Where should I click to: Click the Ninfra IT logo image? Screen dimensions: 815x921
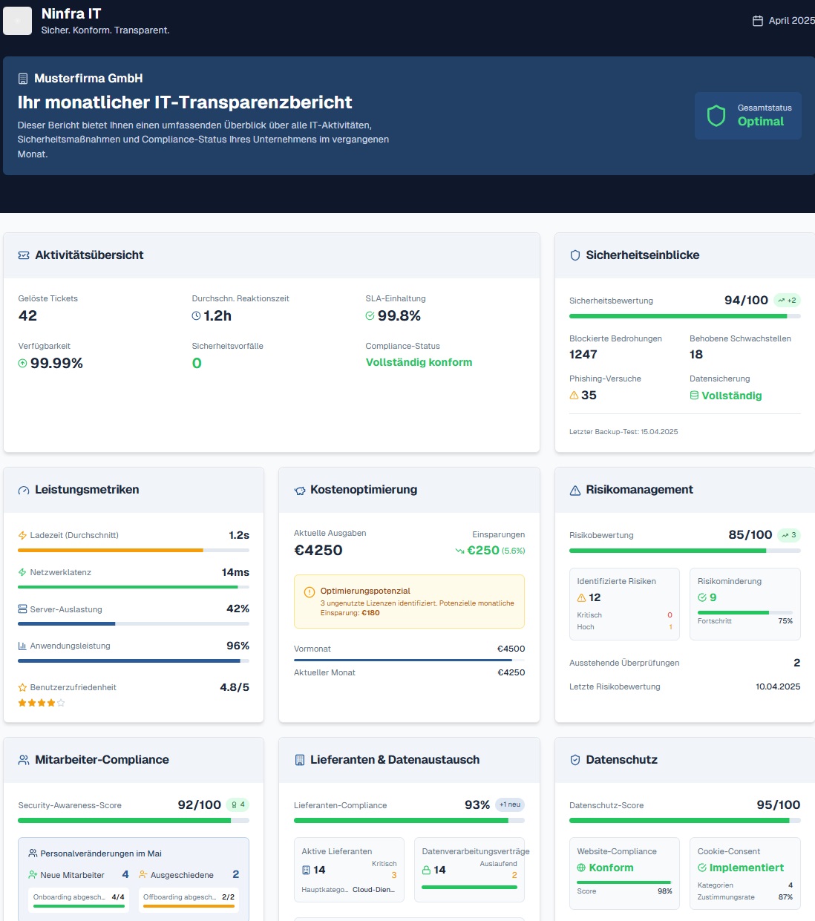tap(17, 21)
